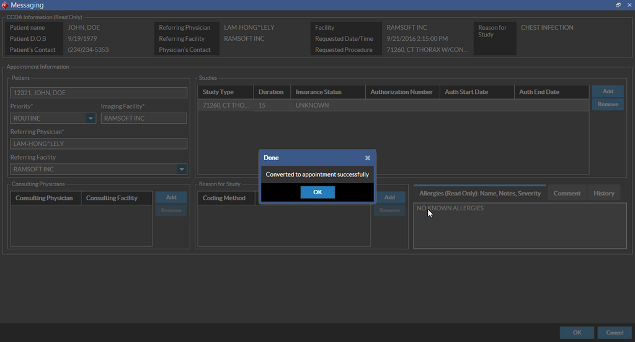The image size is (635, 342).
Task: Open the History tab
Action: tap(603, 193)
